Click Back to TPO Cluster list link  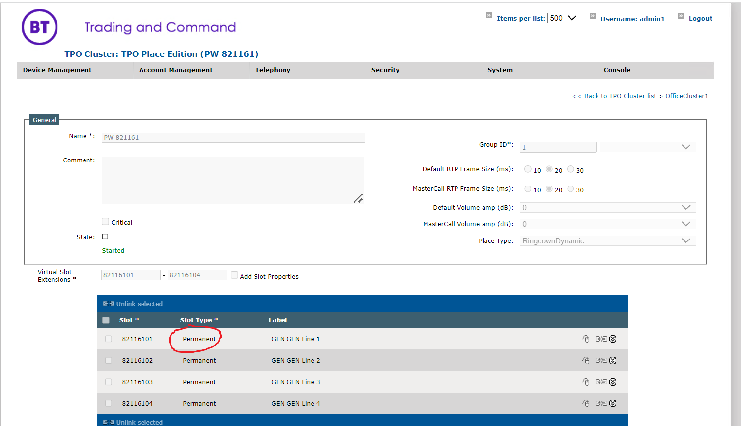point(614,96)
